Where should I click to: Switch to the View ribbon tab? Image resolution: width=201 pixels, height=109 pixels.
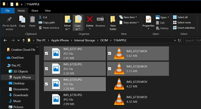coord(48,11)
